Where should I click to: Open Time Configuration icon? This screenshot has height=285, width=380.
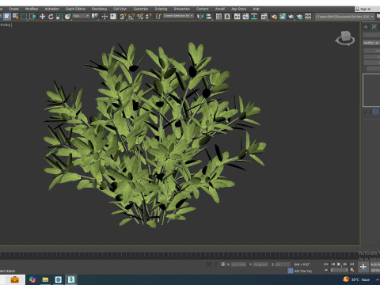(352, 270)
